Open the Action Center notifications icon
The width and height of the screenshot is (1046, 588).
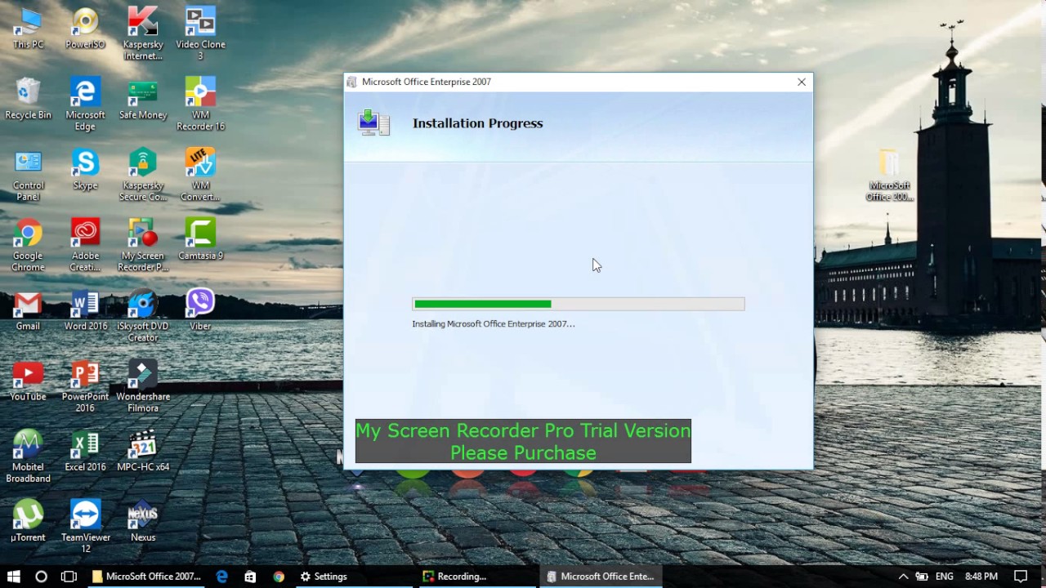click(x=1020, y=577)
